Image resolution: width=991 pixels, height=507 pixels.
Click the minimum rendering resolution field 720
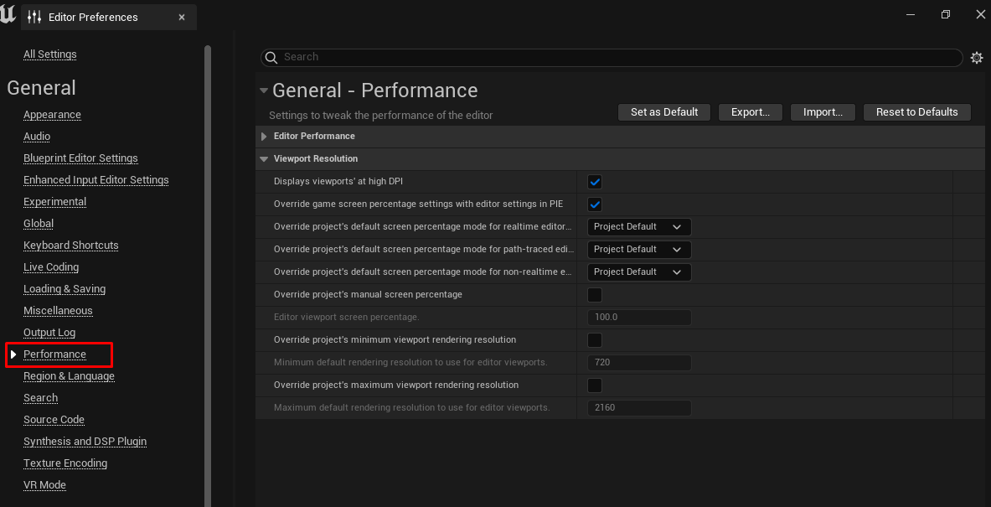click(x=639, y=363)
